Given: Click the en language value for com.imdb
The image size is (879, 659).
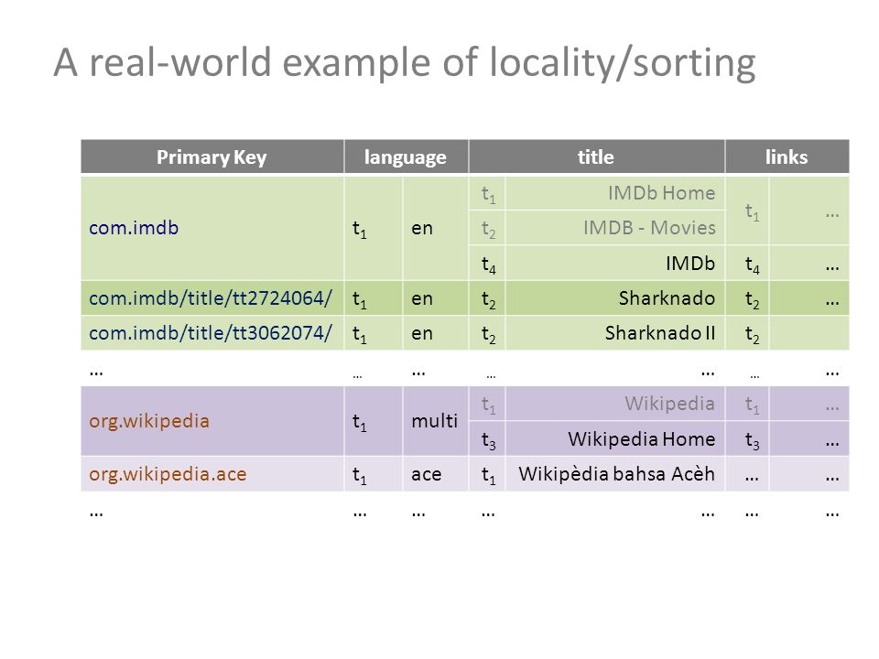Looking at the screenshot, I should coord(435,228).
